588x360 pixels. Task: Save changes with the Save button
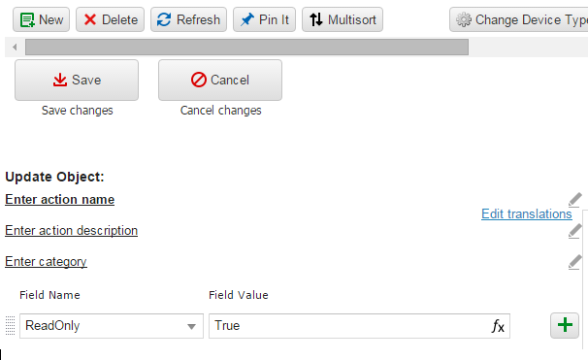[x=77, y=80]
